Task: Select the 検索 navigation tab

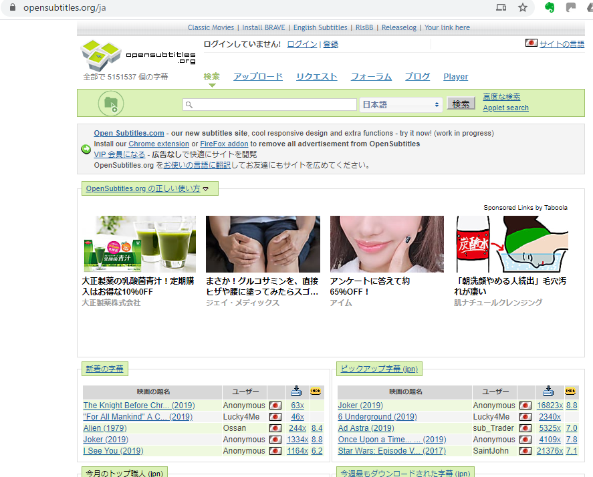Action: pyautogui.click(x=211, y=76)
